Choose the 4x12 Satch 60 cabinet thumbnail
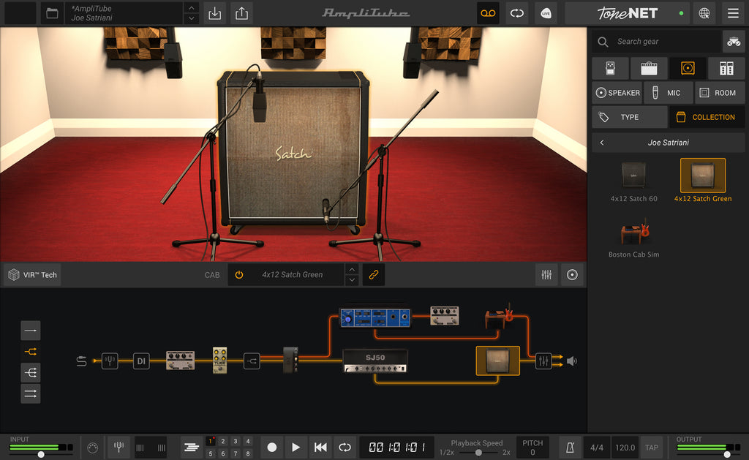The width and height of the screenshot is (749, 460). point(634,176)
